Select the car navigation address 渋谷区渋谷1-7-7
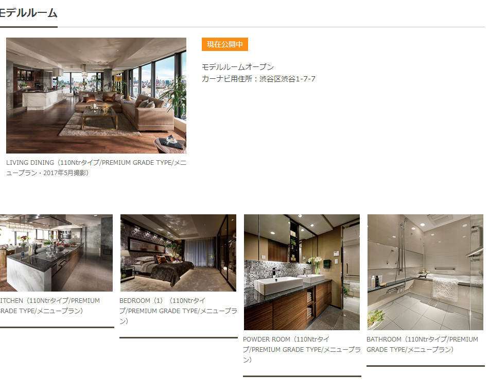 pos(287,79)
